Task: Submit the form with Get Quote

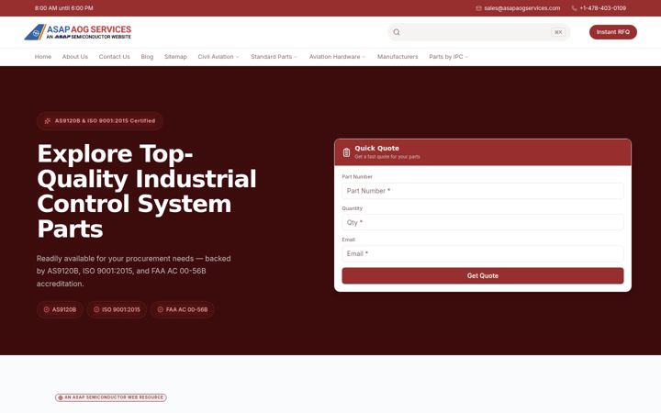Action: [x=483, y=275]
